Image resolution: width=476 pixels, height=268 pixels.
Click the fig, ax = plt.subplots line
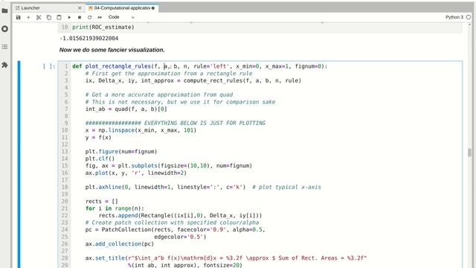tap(169, 166)
